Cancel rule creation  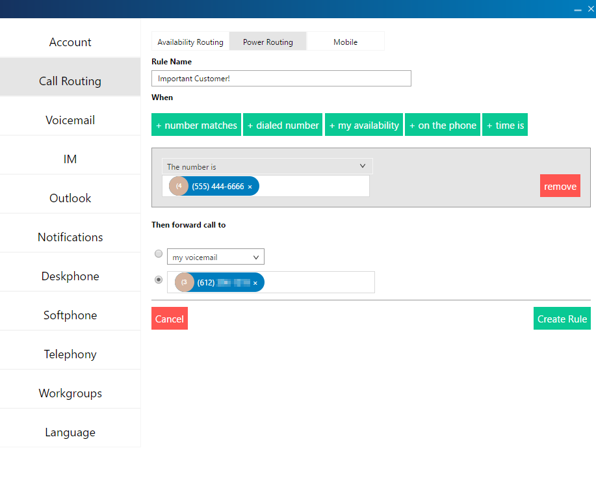(170, 319)
